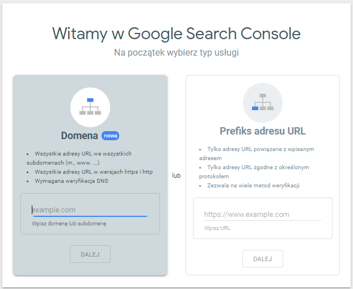Image resolution: width=353 pixels, height=289 pixels.
Task: Click the Prefiks adresu URL hierarchy icon
Action: 262,102
